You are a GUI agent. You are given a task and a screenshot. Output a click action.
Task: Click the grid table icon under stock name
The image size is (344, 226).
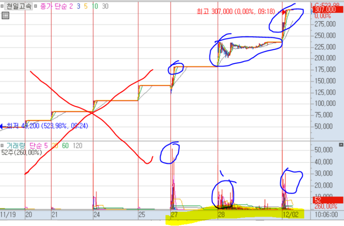point(5,16)
